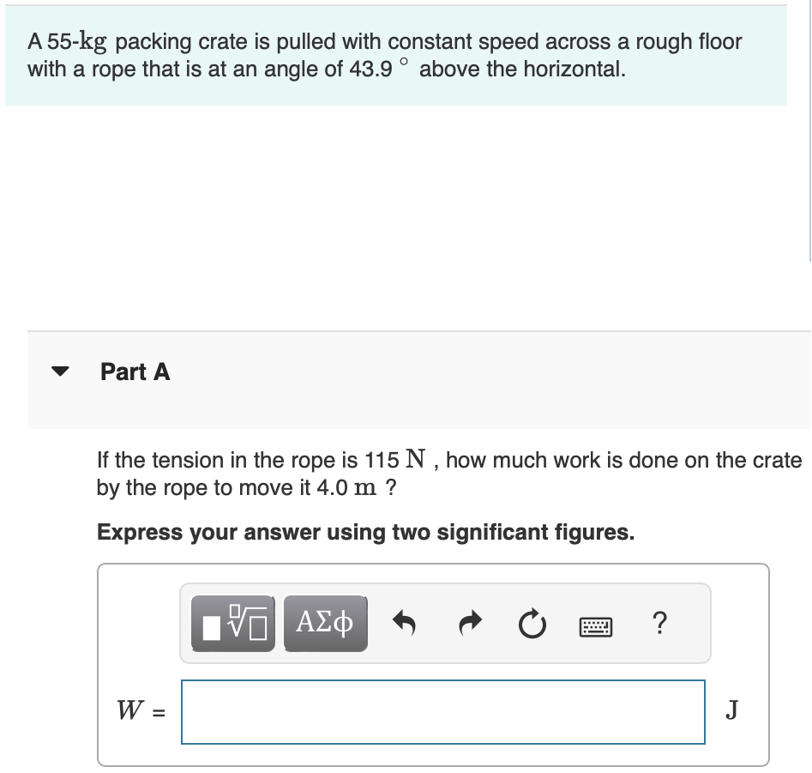
Task: Undo the last equation edit
Action: 404,624
